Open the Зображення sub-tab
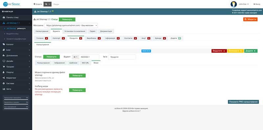 coord(60,63)
